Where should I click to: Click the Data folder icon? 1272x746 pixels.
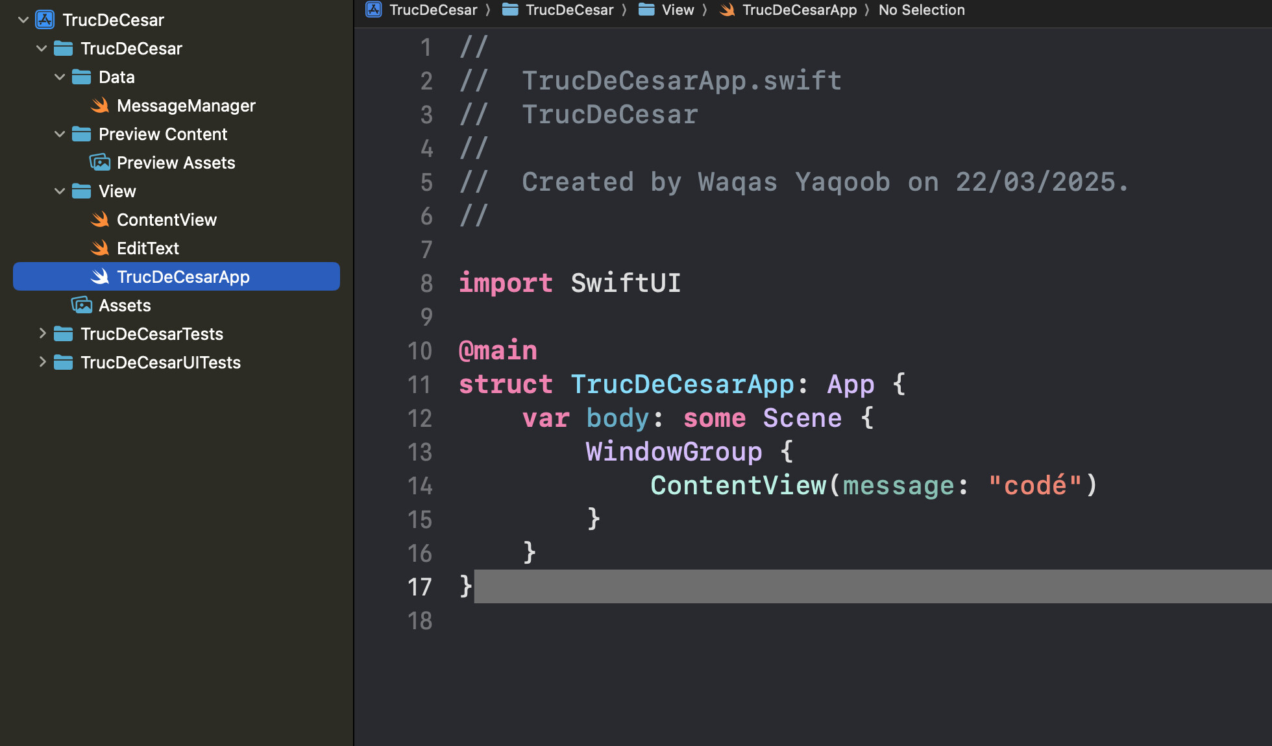click(x=82, y=77)
